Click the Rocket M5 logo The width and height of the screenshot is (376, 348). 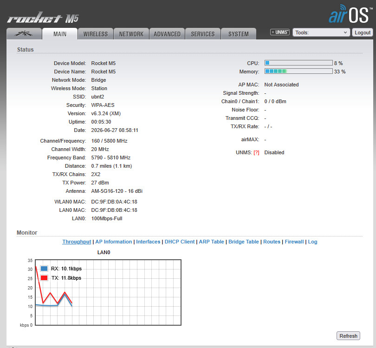(43, 18)
